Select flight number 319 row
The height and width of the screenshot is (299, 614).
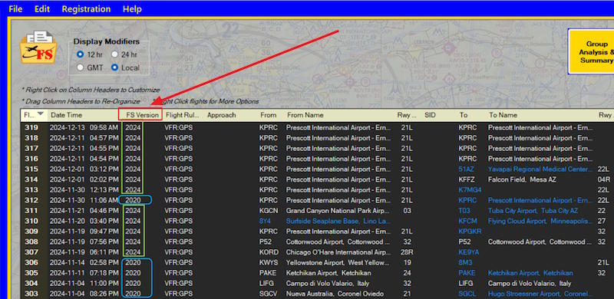click(x=31, y=127)
